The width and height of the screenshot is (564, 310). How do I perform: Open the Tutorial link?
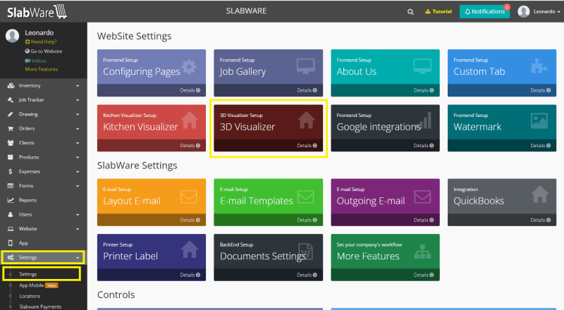[438, 11]
